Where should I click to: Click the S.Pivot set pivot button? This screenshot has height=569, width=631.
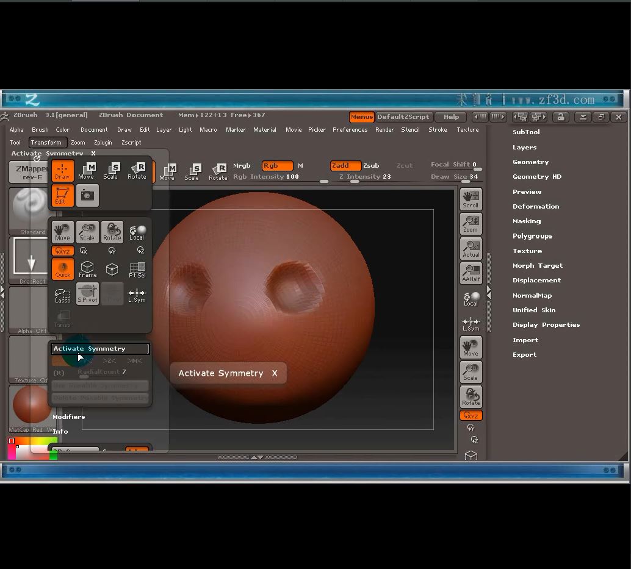(x=87, y=294)
